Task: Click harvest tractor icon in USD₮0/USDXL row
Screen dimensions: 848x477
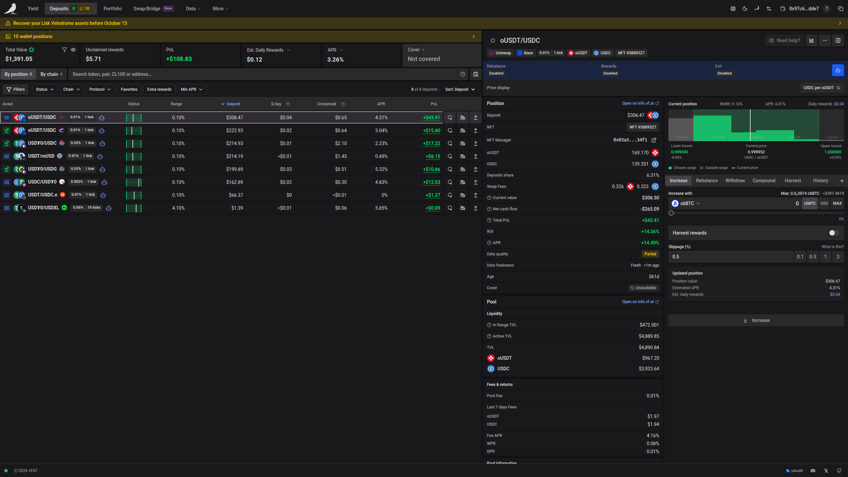Action: pos(463,208)
